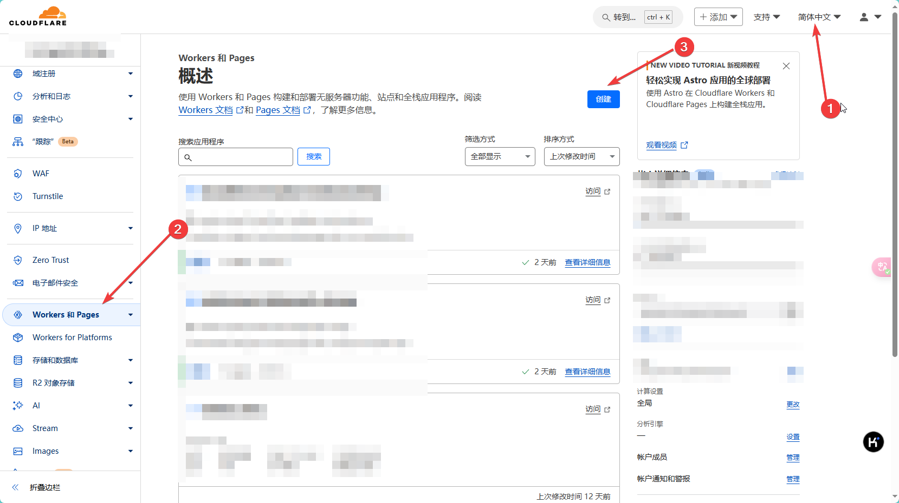Screen dimensions: 899x503
Task: Click the IP 地址 location pin icon
Action: click(x=18, y=228)
